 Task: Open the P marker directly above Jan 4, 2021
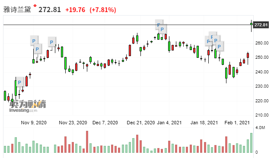click(x=162, y=29)
